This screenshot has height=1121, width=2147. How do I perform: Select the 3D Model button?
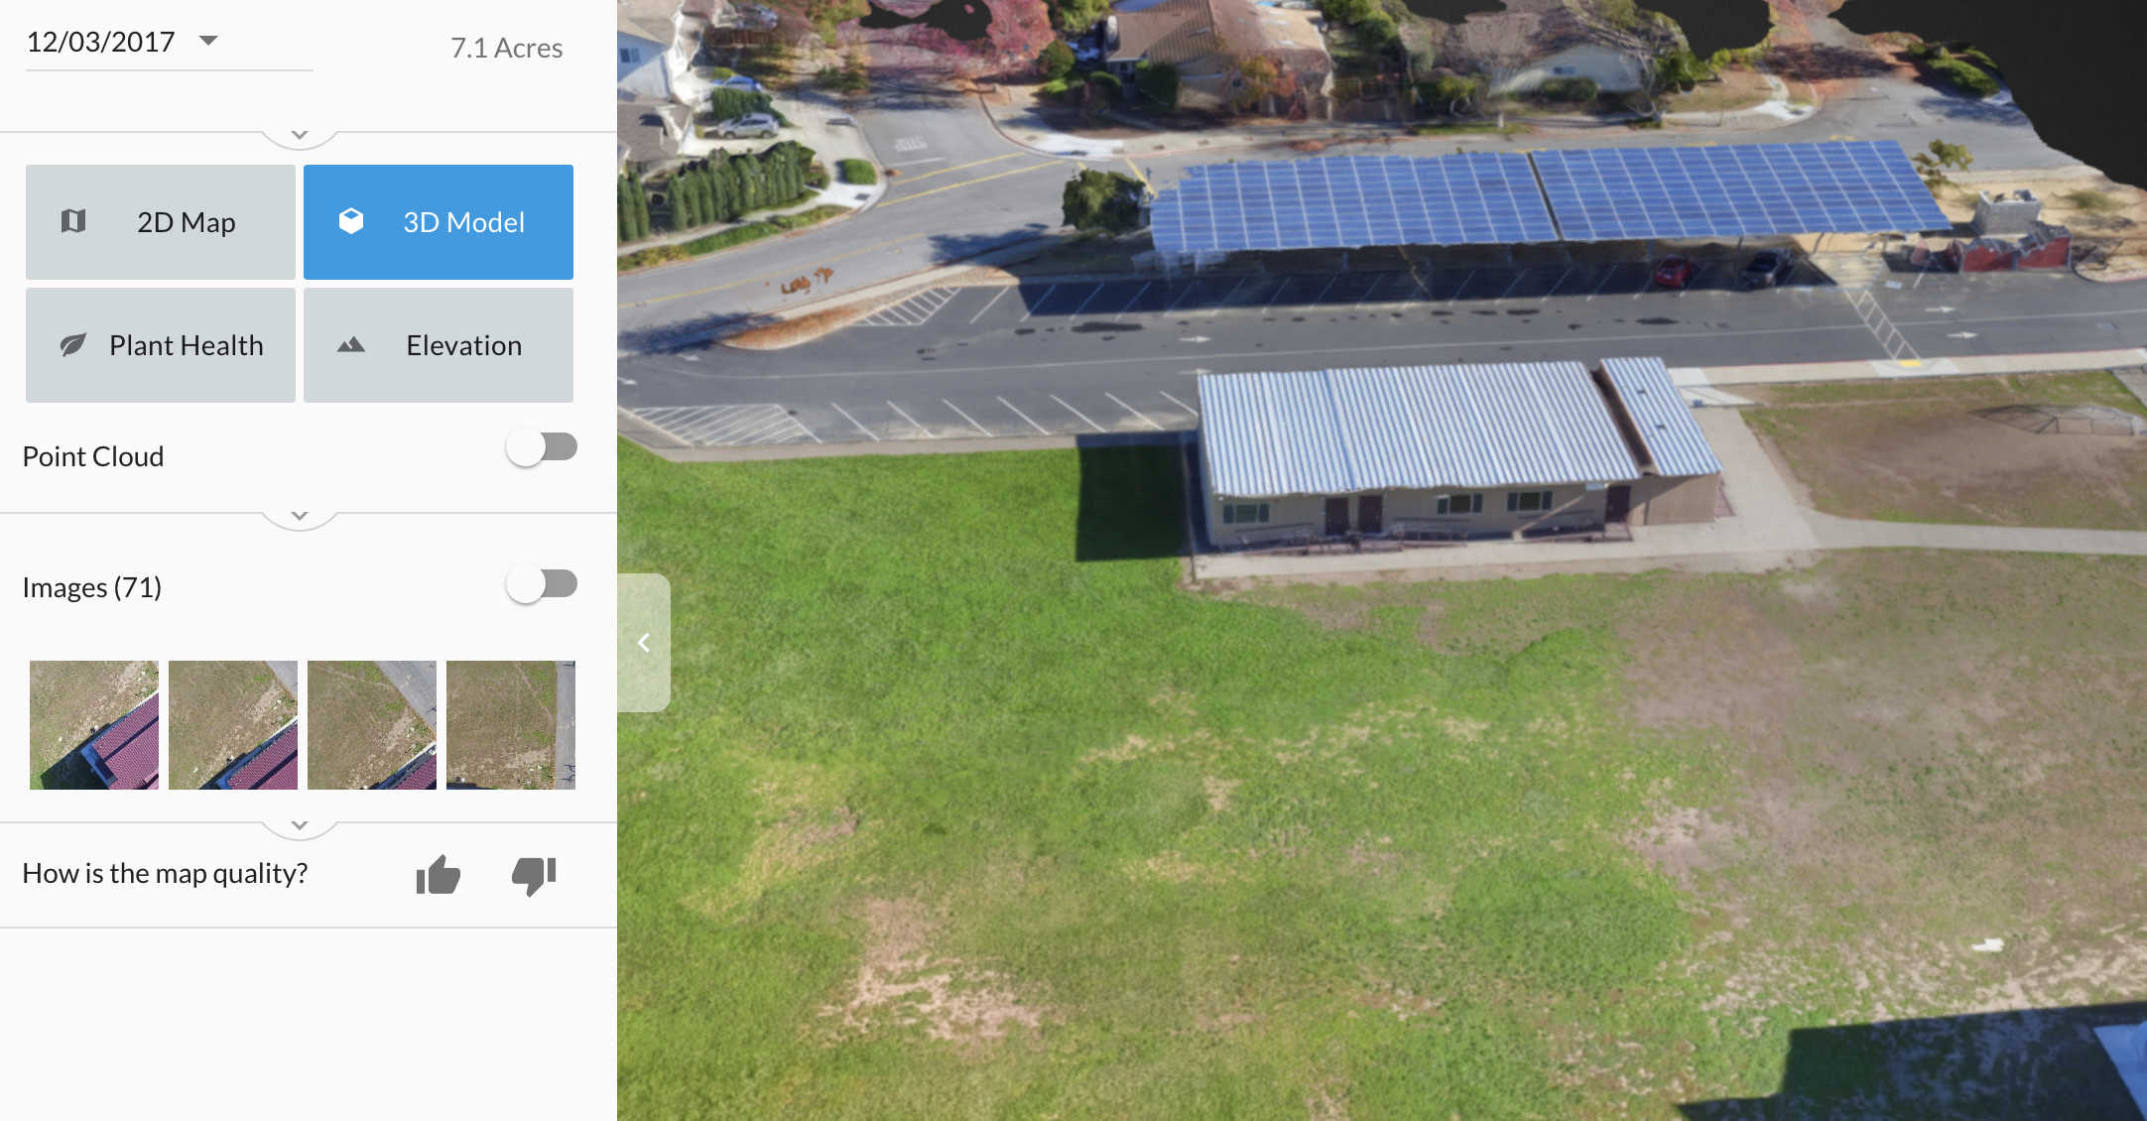(x=439, y=222)
